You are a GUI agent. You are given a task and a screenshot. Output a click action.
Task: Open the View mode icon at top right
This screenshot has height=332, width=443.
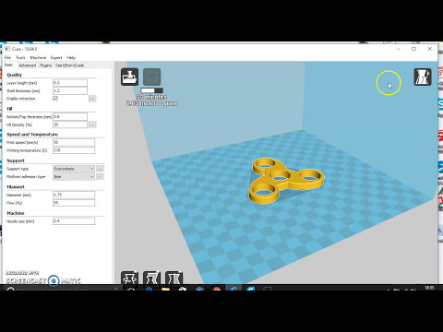[x=423, y=77]
